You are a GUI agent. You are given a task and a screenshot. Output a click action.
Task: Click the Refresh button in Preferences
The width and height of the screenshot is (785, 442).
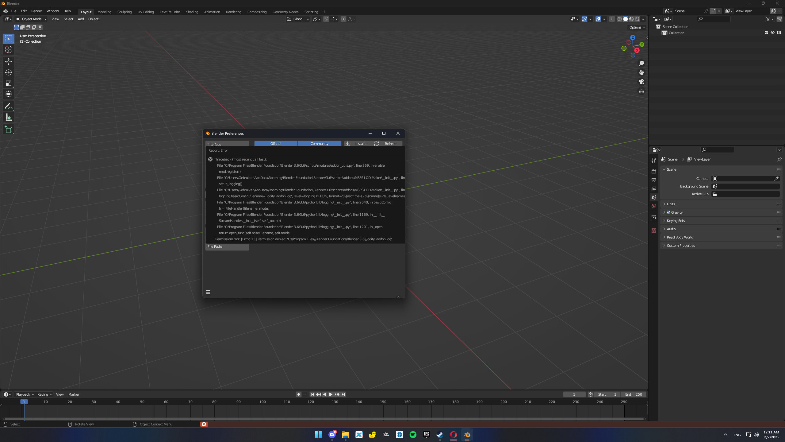point(388,143)
